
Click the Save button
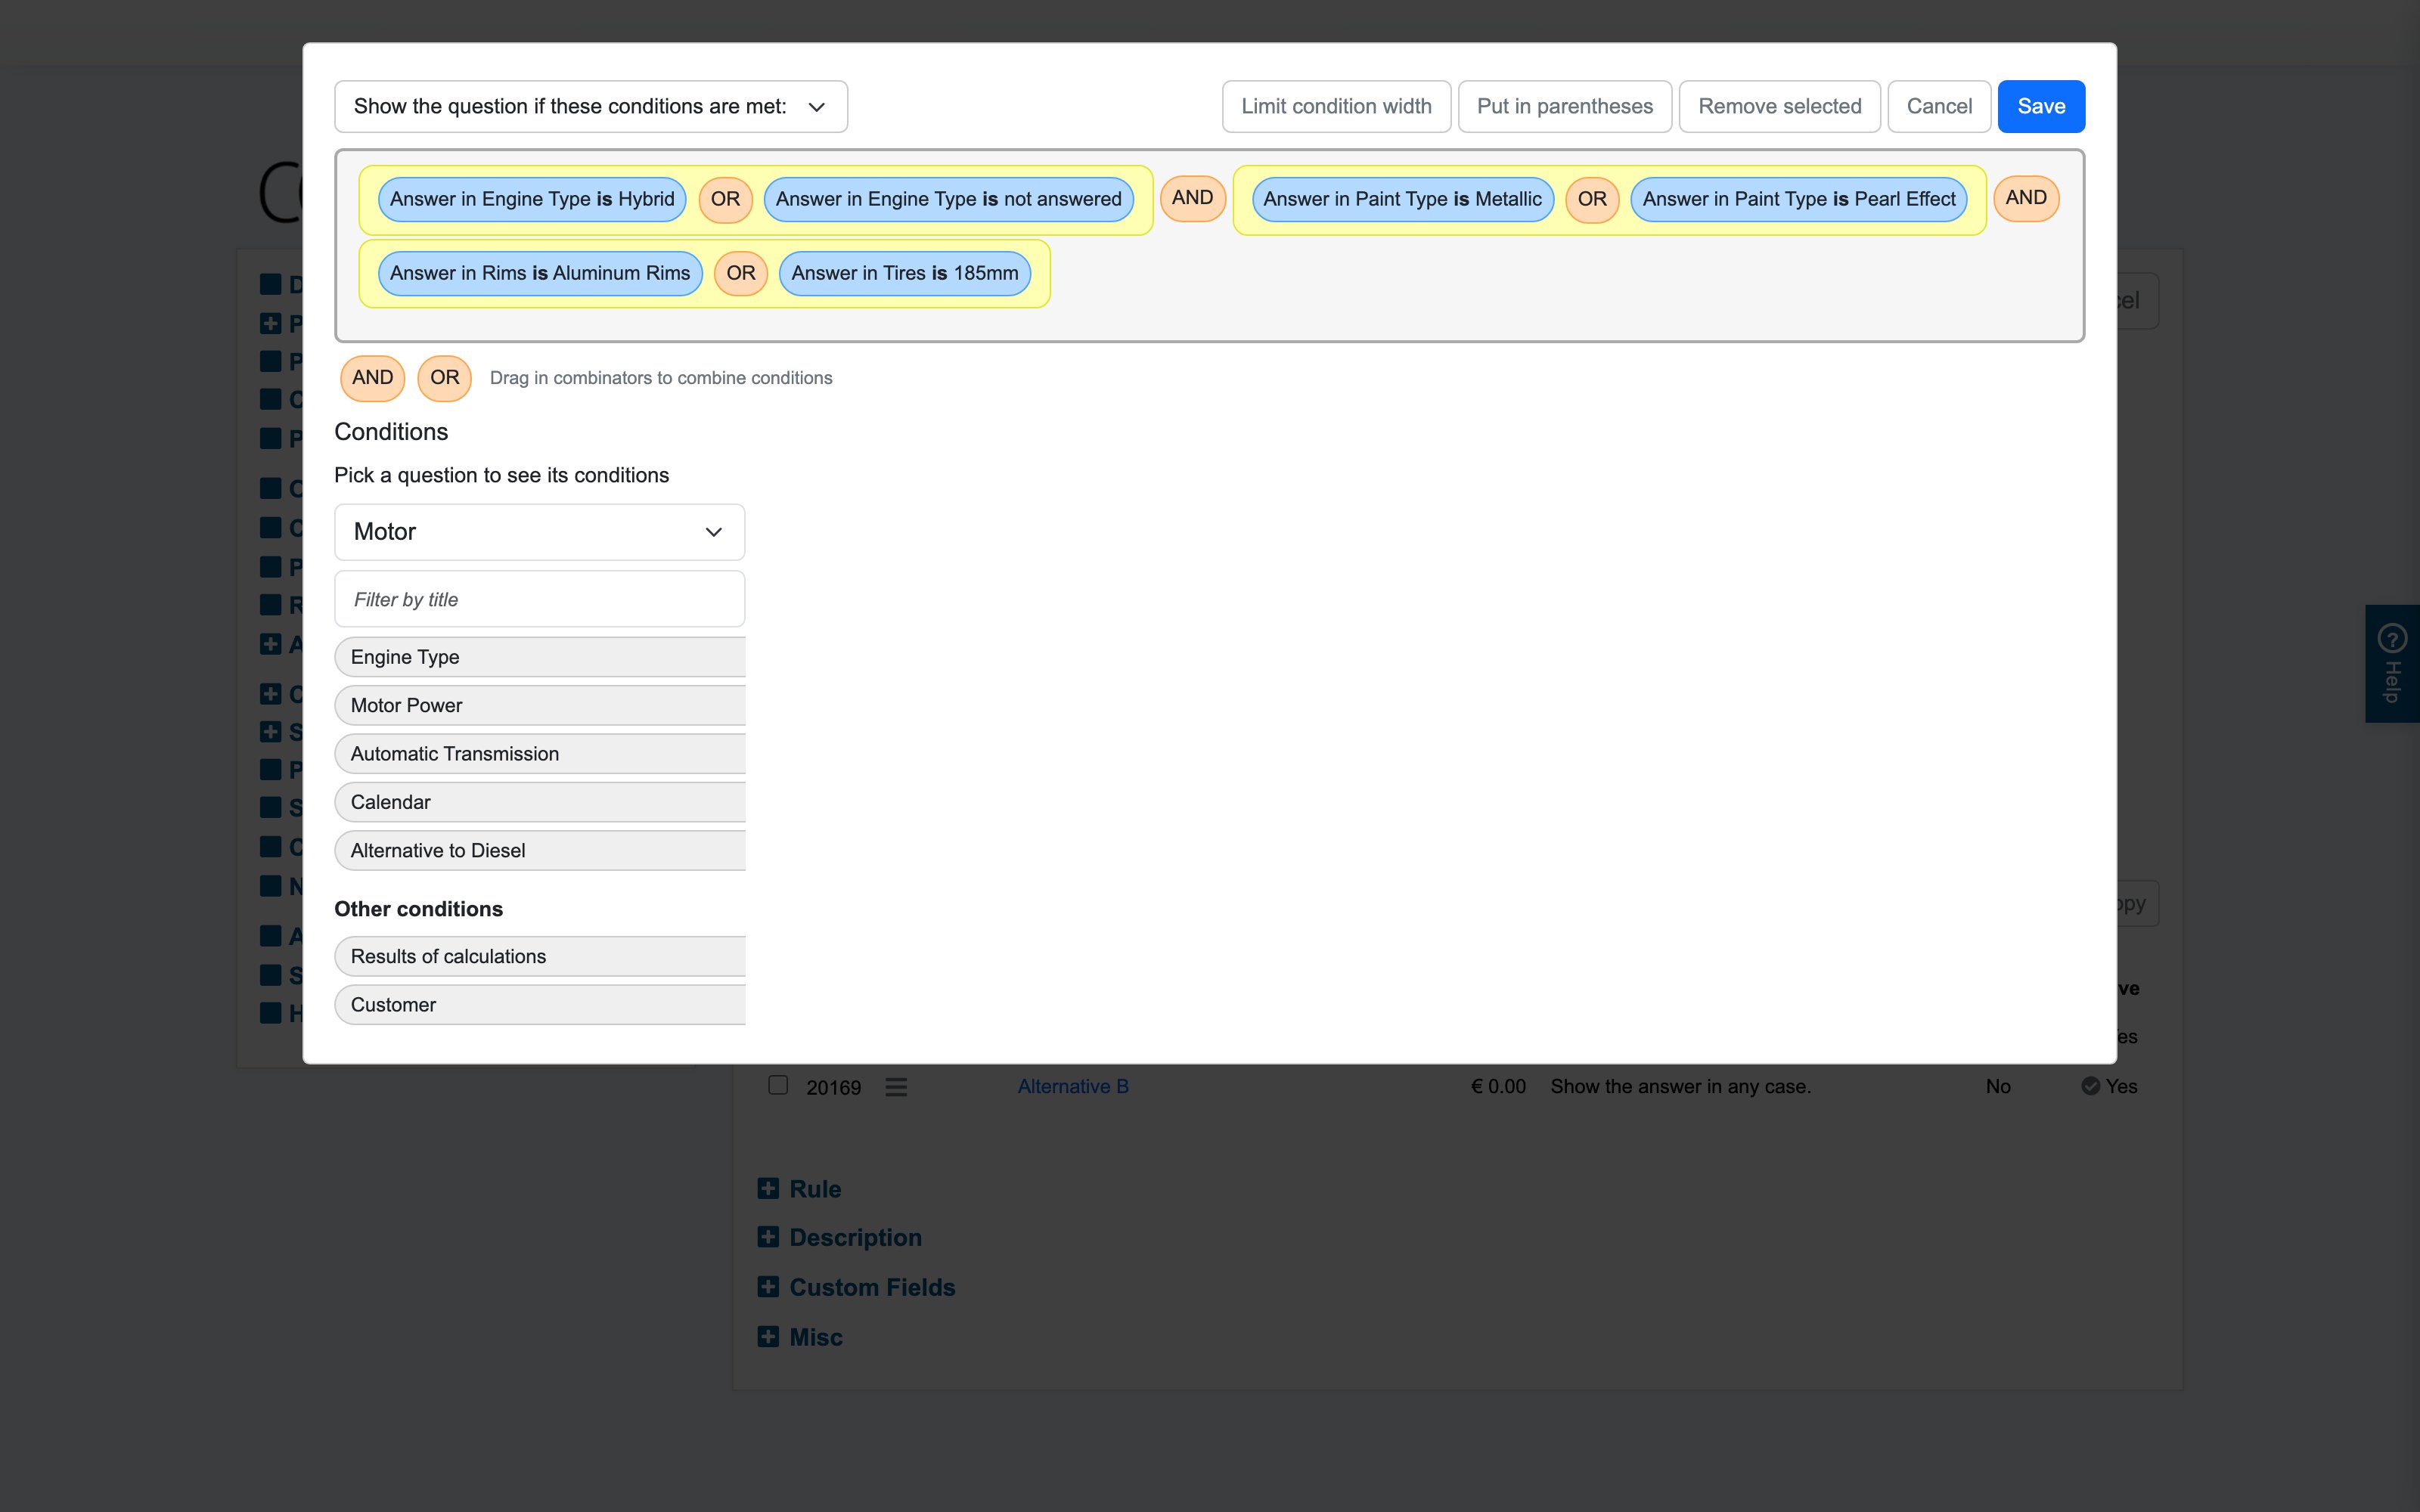[x=2040, y=106]
